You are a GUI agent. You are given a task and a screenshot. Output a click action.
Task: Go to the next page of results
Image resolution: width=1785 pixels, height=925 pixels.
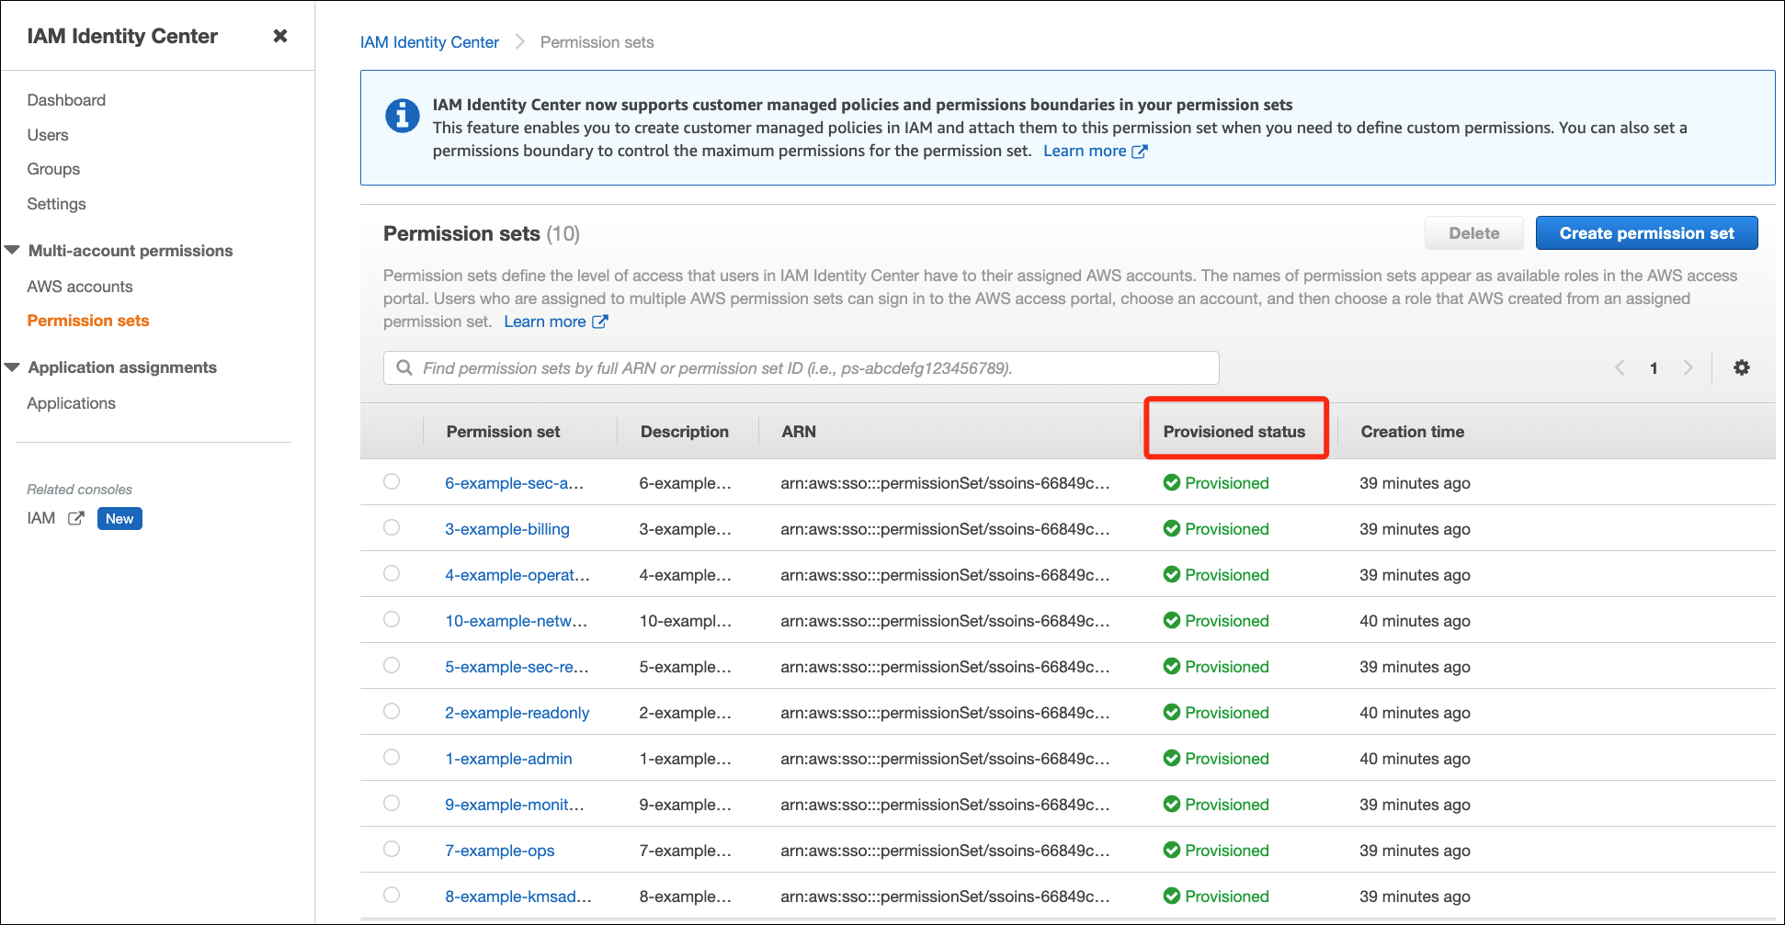pyautogui.click(x=1688, y=367)
